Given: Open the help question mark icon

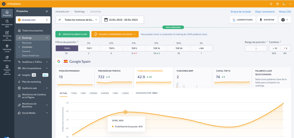Looking at the screenshot, I should [278, 4].
